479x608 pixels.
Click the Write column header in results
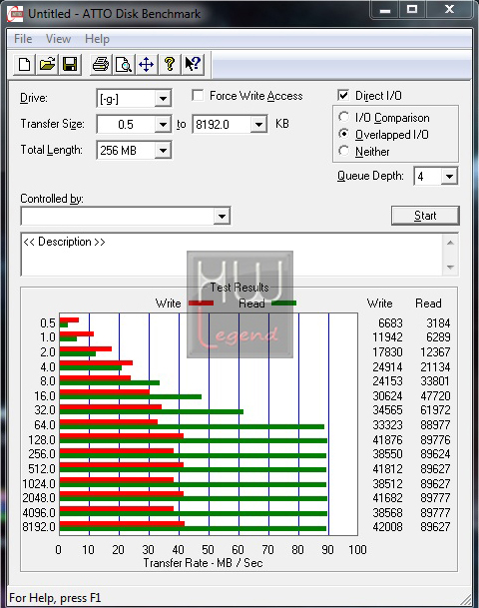[x=380, y=304]
